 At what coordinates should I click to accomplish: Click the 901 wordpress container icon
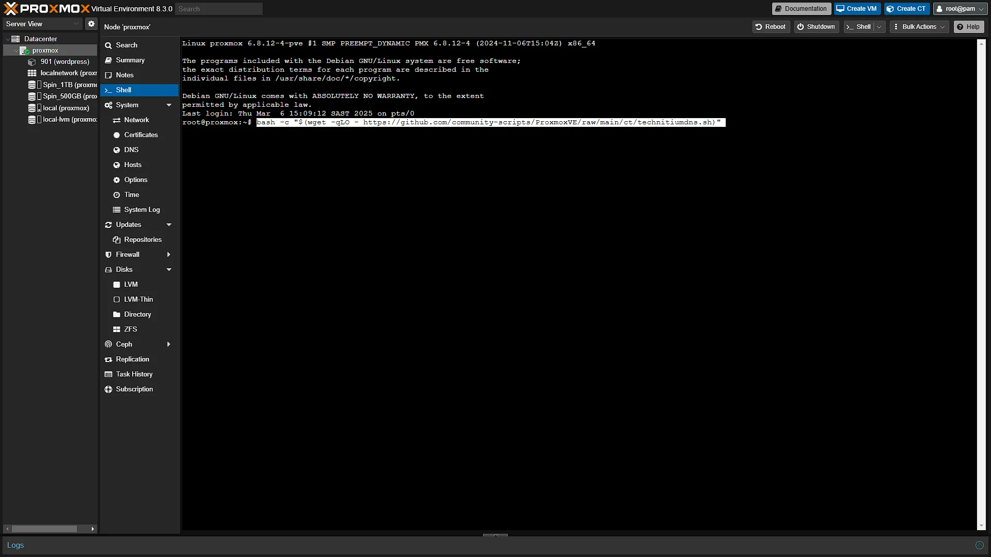click(x=32, y=62)
